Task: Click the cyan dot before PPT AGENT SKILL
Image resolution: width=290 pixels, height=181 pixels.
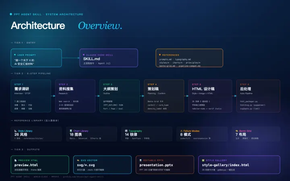Action: 11,14
